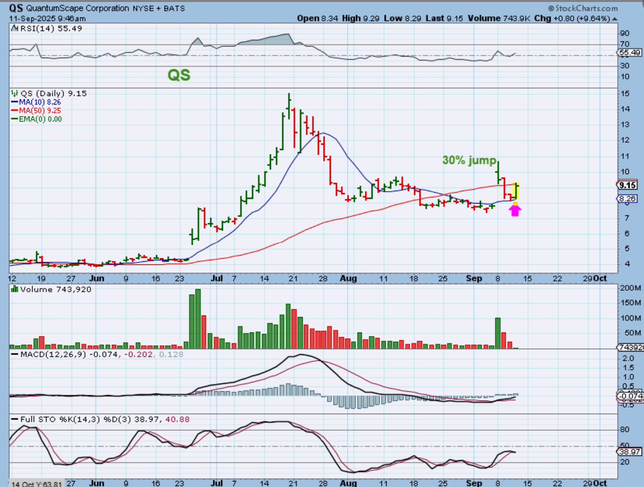Image resolution: width=644 pixels, height=487 pixels.
Task: Click the 12 label on the price axis
Action: click(x=624, y=140)
